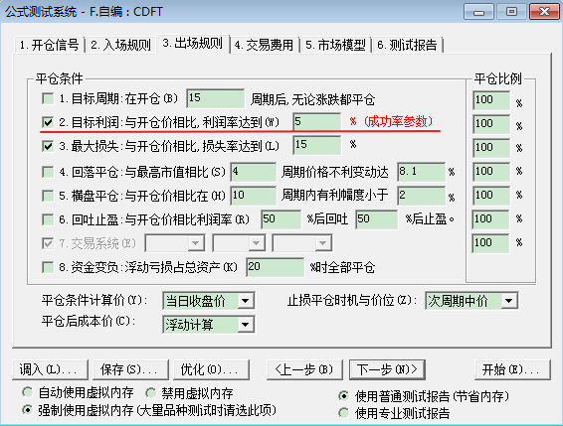
Task: Uncheck the 3.最大损失 checkbox
Action: click(48, 146)
